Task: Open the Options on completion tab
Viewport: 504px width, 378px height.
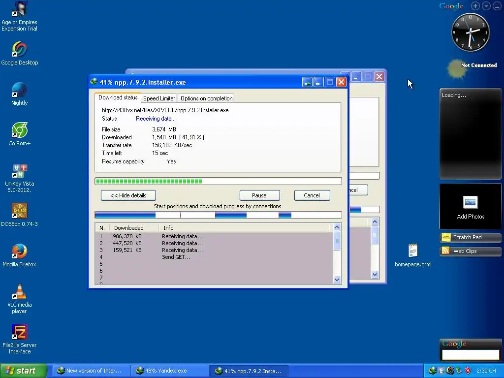Action: click(x=206, y=98)
